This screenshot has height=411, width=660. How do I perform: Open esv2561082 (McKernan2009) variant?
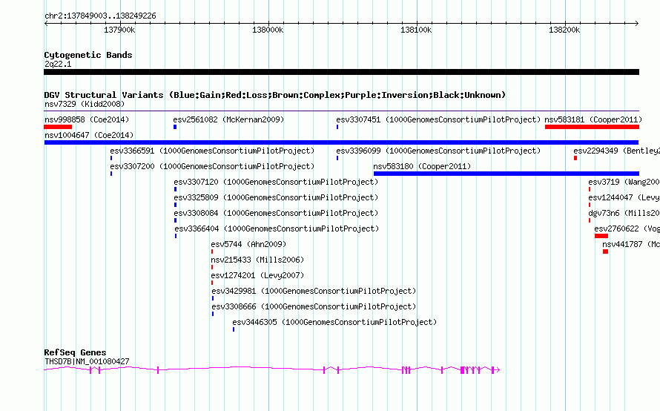[228, 119]
